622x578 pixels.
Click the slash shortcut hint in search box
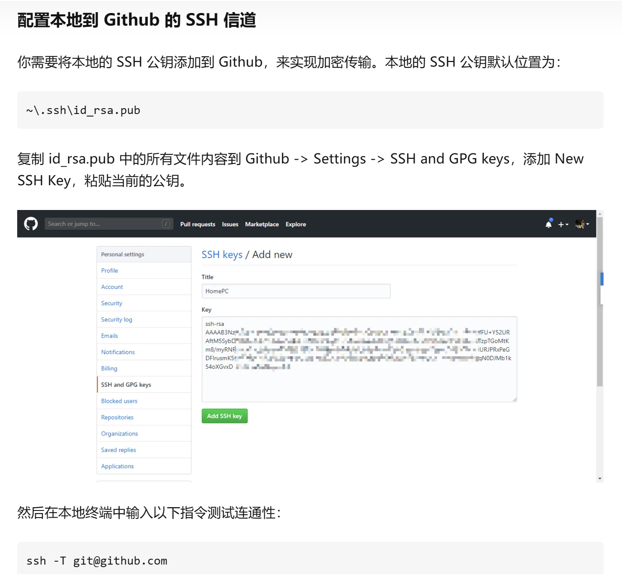pos(166,224)
